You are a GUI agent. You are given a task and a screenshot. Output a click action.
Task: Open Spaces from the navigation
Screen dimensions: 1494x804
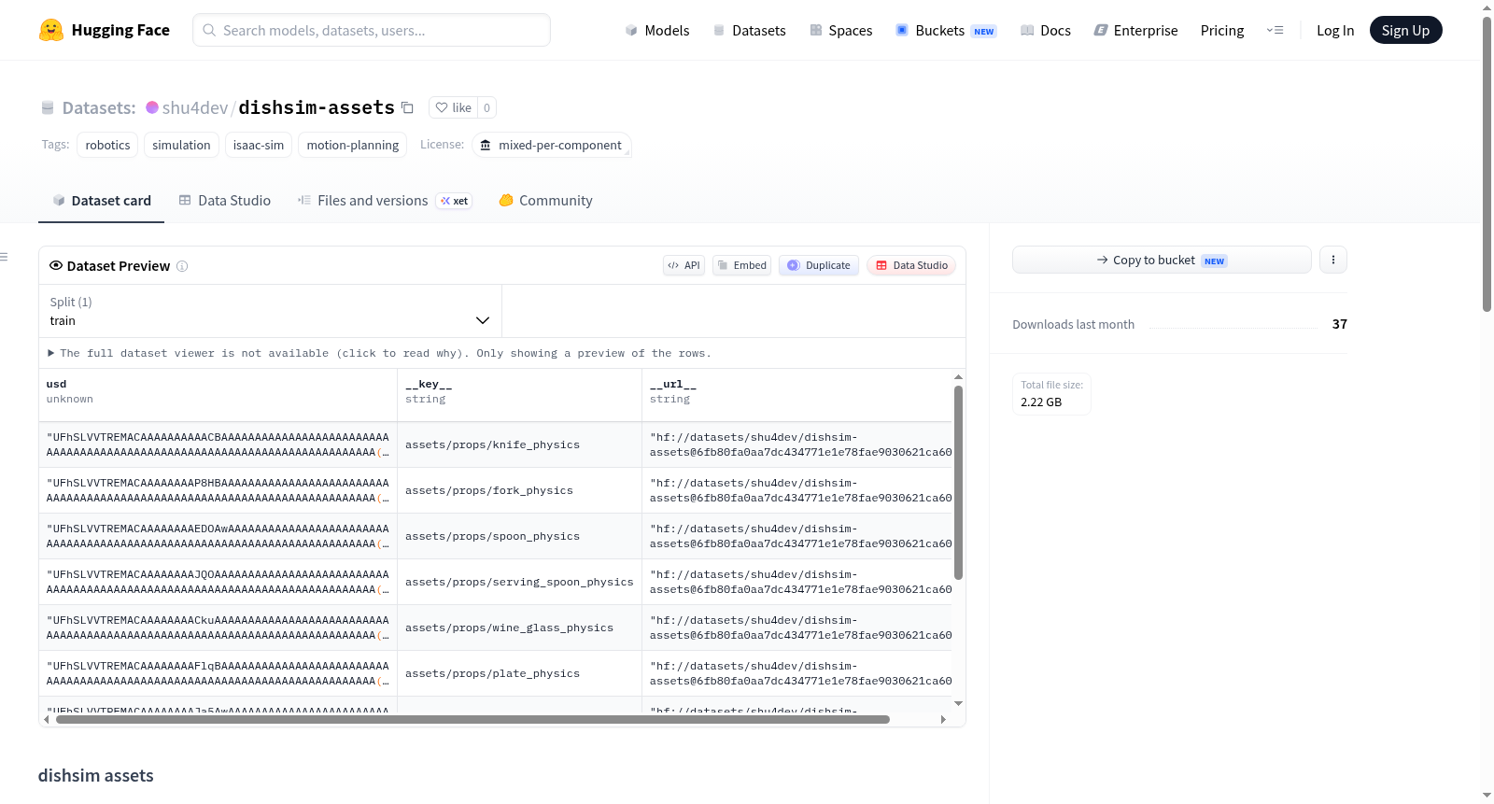pos(840,30)
